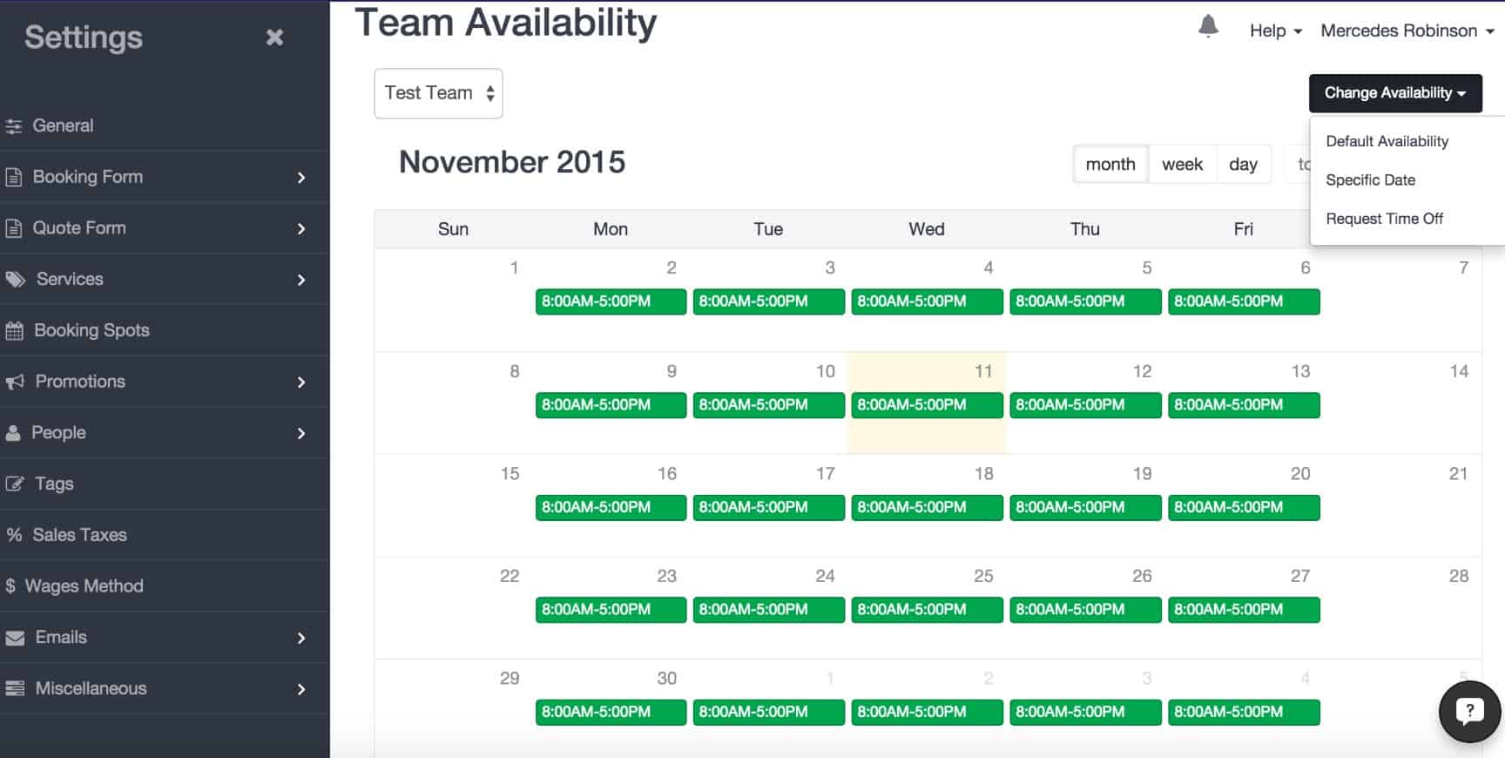Viewport: 1505px width, 758px height.
Task: Click the Tags edit icon
Action: pos(15,484)
